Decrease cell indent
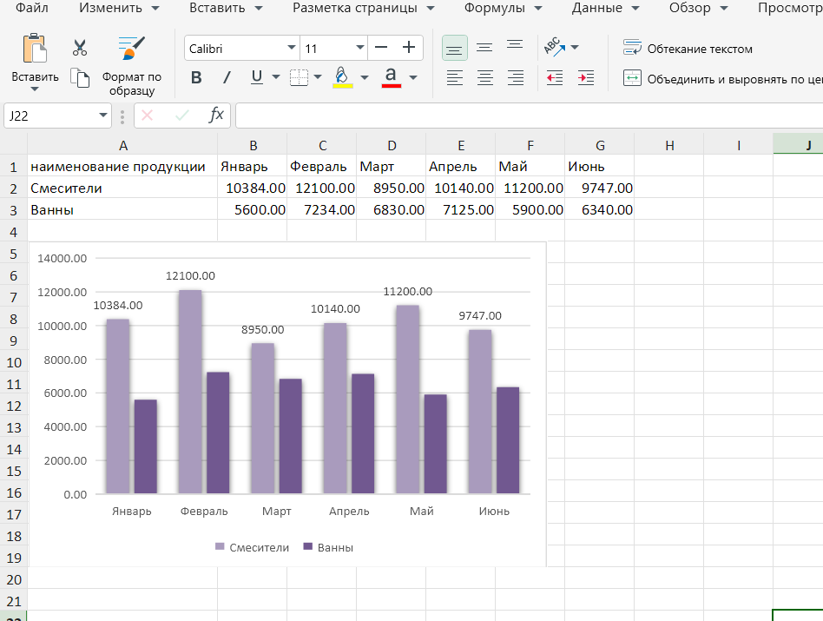The image size is (823, 621). click(555, 78)
